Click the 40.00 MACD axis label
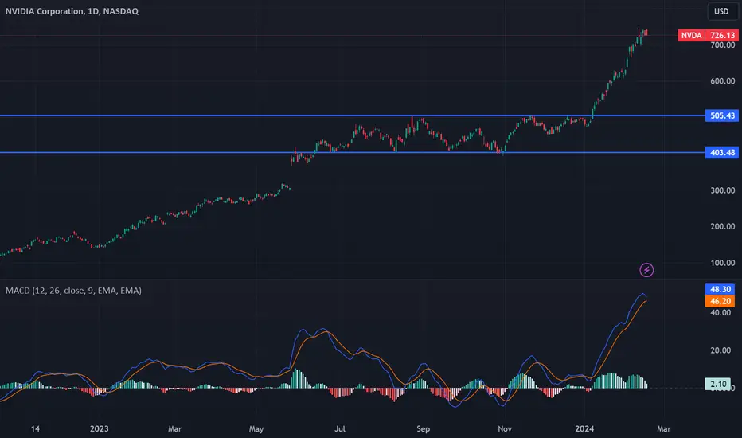This screenshot has height=438, width=742. pyautogui.click(x=721, y=312)
